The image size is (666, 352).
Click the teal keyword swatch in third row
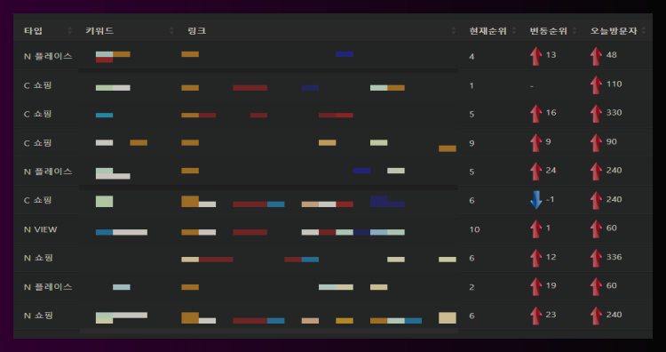pyautogui.click(x=105, y=116)
